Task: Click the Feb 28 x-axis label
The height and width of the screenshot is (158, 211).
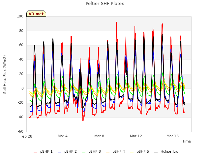Action: coord(26,136)
